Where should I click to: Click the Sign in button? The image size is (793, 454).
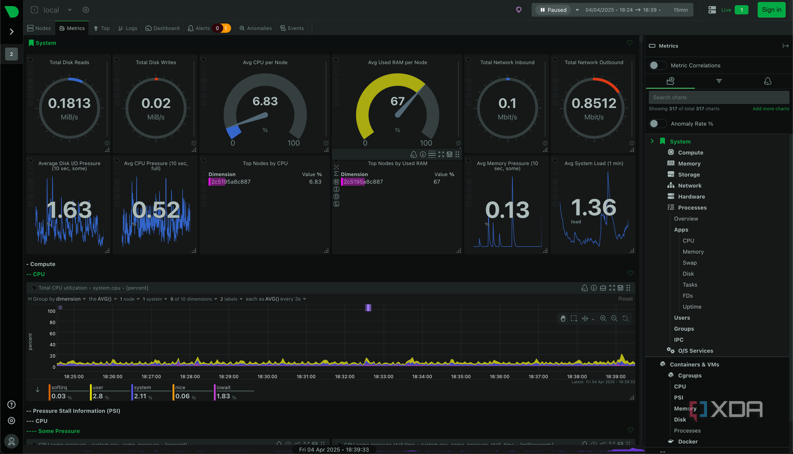click(x=771, y=10)
